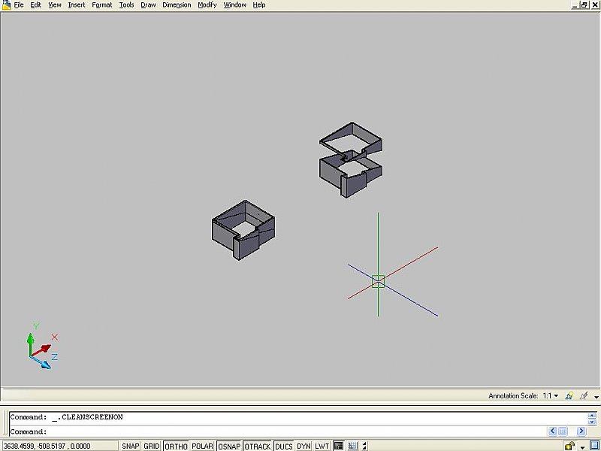Open the Insert menu
601x451 pixels.
77,5
